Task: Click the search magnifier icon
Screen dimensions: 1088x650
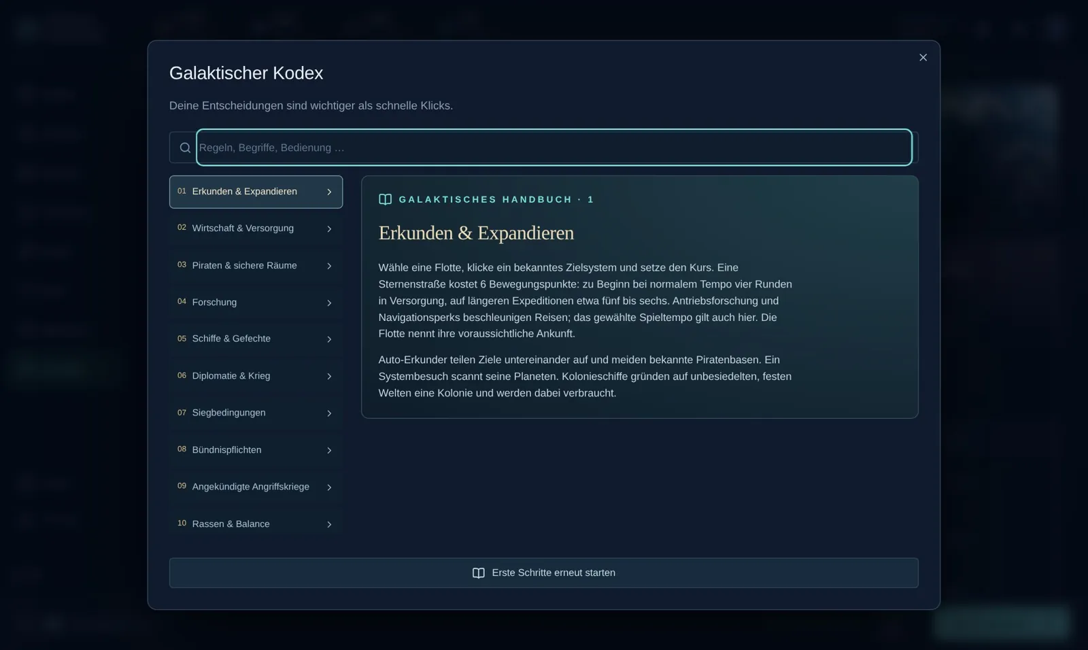Action: pyautogui.click(x=185, y=148)
